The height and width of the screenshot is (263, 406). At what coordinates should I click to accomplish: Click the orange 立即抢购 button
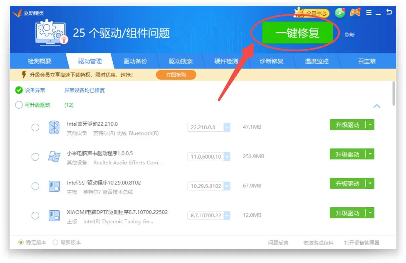coord(176,75)
